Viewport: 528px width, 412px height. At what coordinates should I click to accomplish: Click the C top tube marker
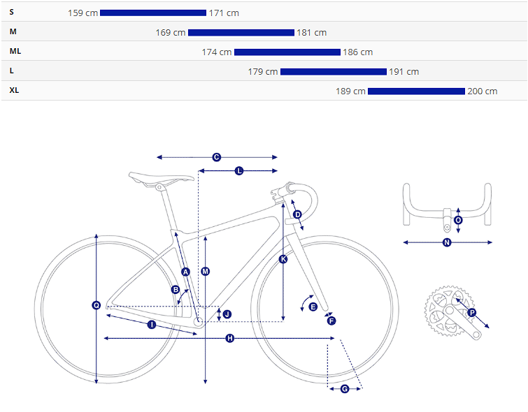point(217,157)
